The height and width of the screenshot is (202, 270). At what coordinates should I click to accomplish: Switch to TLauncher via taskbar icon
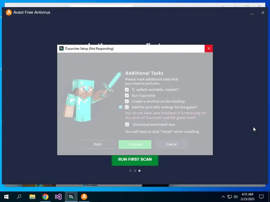[x=71, y=197]
